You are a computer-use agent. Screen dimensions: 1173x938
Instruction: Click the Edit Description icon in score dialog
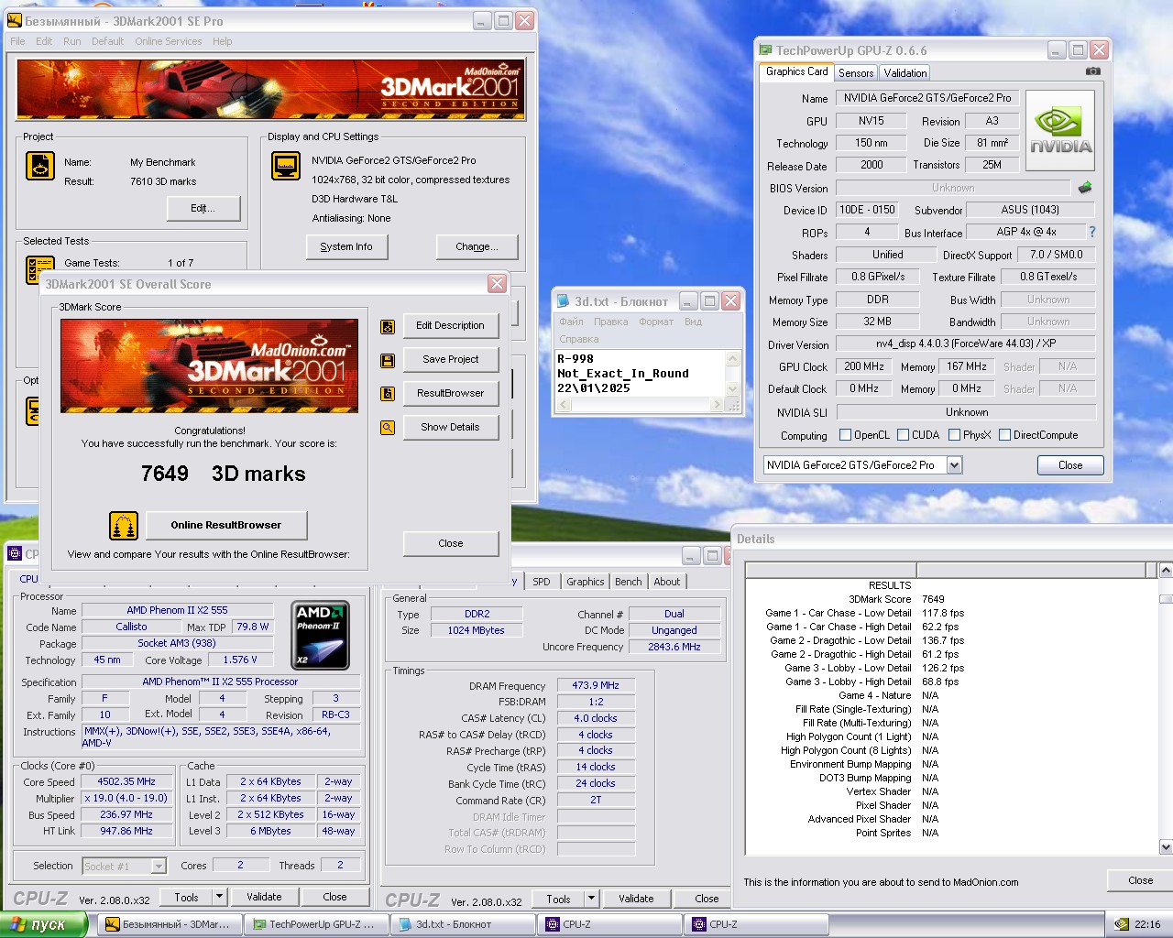(388, 326)
